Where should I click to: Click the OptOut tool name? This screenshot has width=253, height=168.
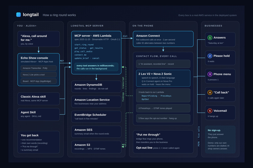tap(145, 99)
